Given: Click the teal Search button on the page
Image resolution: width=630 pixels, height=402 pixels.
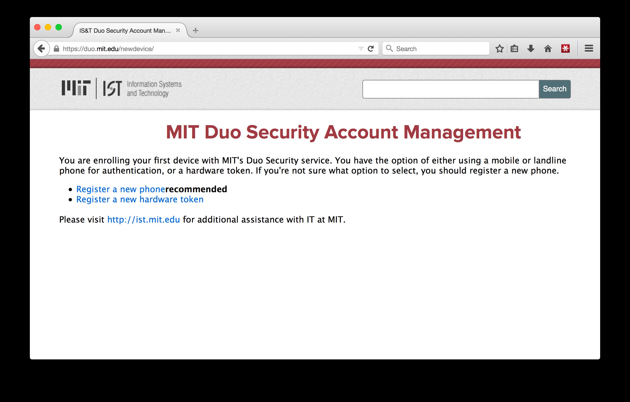Looking at the screenshot, I should coord(555,89).
